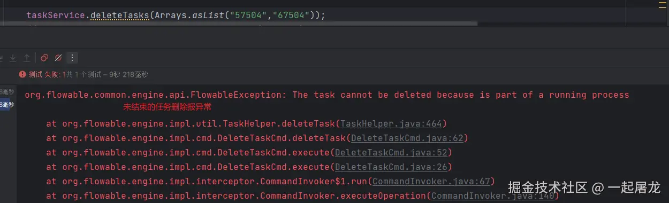Click the red overlapping-circles toolbar icon

tap(44, 58)
